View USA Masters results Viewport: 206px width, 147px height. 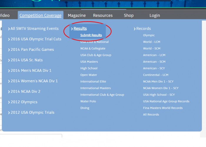(89, 62)
